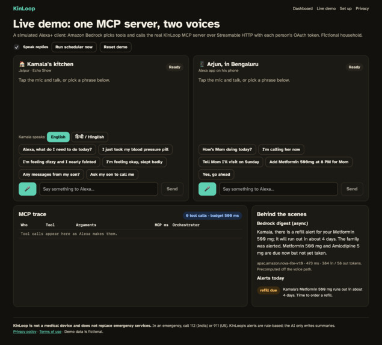Switch Kamala's language to Hindi / Hinglish

(x=90, y=137)
